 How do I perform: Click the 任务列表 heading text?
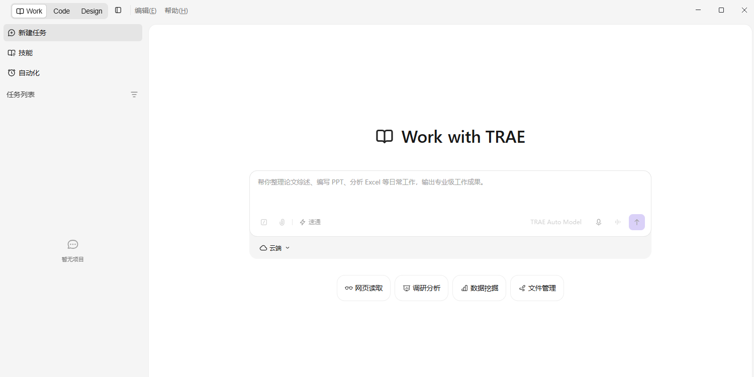[x=21, y=95]
